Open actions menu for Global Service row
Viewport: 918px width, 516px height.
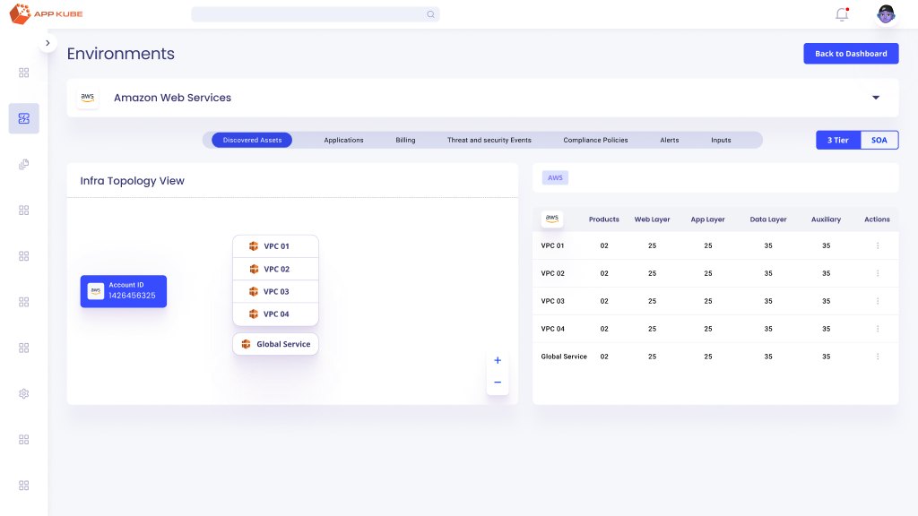(878, 357)
